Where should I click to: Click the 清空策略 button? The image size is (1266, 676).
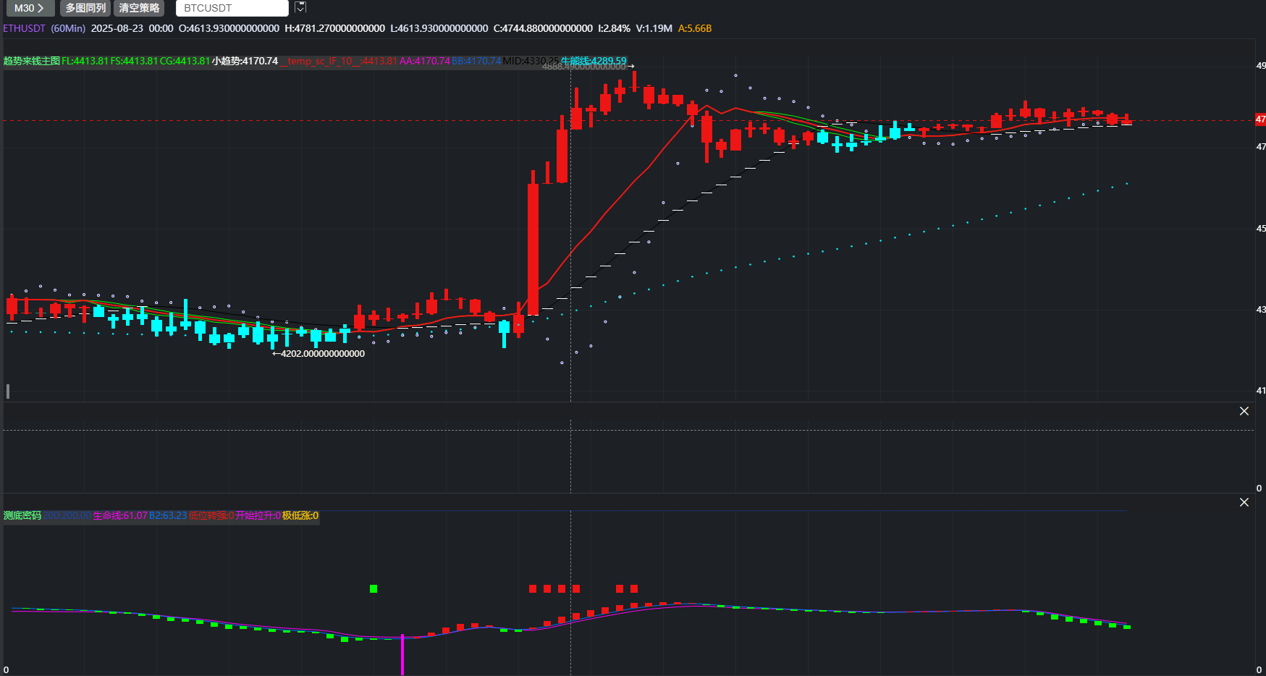tap(139, 8)
